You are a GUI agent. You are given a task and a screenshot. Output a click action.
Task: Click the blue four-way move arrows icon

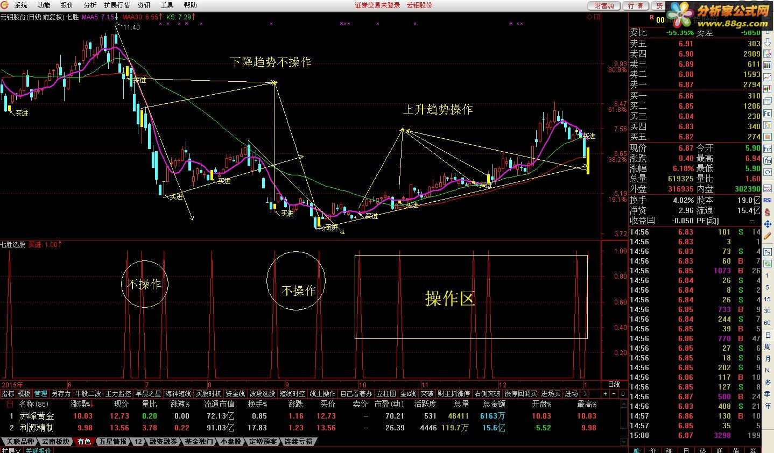pos(767,223)
